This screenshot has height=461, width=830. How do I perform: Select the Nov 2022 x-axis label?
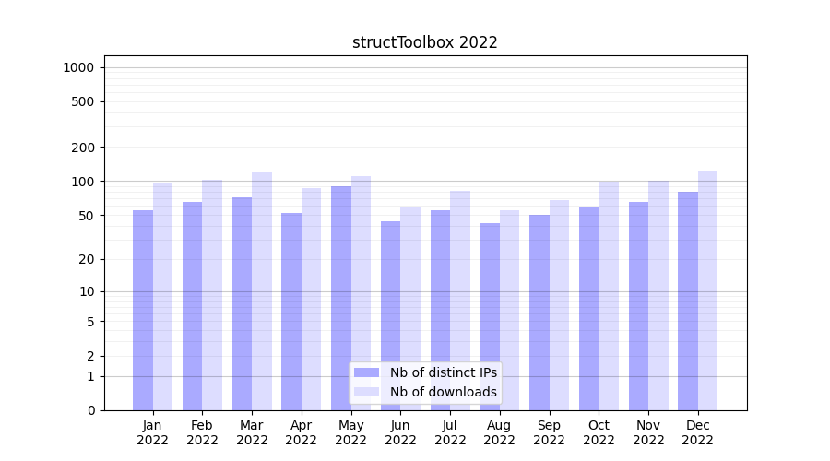648,432
